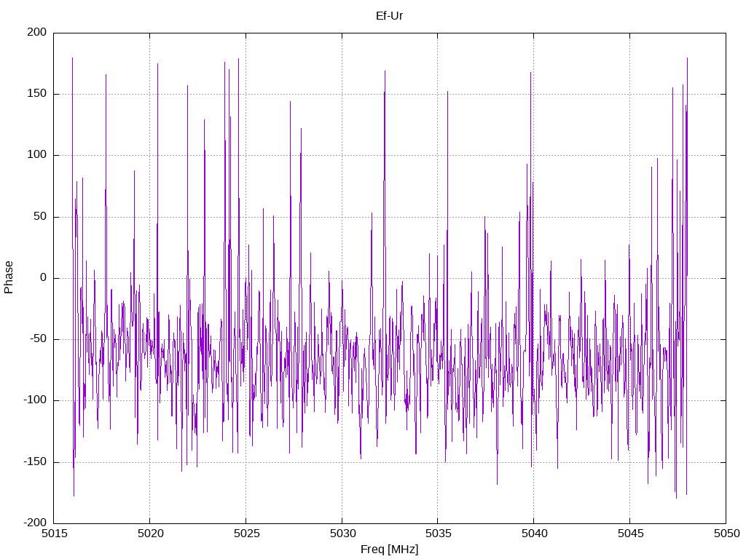
Task: Click the x-axis tick label 5020
Action: [150, 534]
